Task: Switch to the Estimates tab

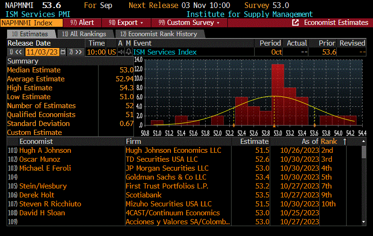Action: [x=31, y=34]
